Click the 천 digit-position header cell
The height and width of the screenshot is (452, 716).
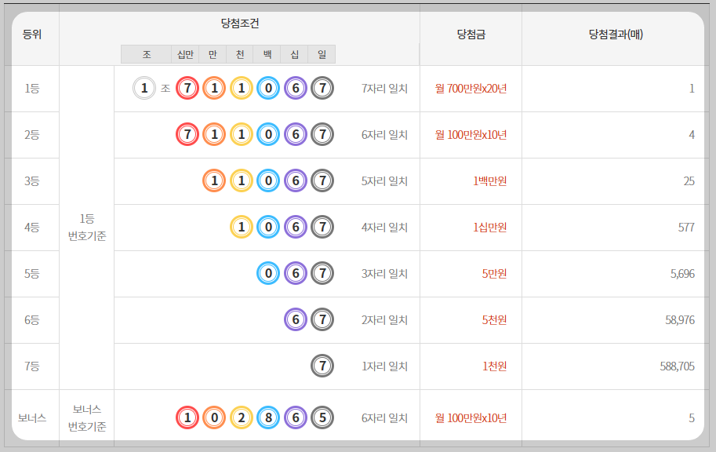point(240,54)
